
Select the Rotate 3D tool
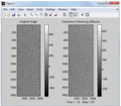click(46, 15)
